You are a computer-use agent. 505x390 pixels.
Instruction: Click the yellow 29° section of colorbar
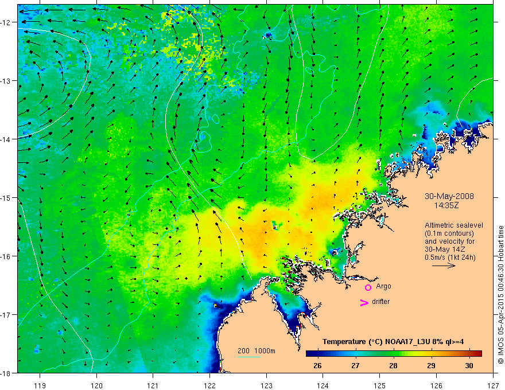point(431,354)
